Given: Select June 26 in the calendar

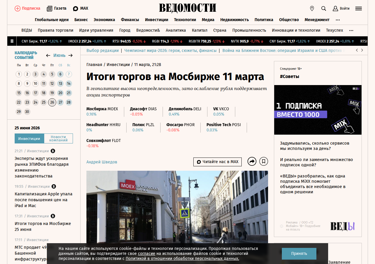Looking at the screenshot, I should tap(52, 102).
